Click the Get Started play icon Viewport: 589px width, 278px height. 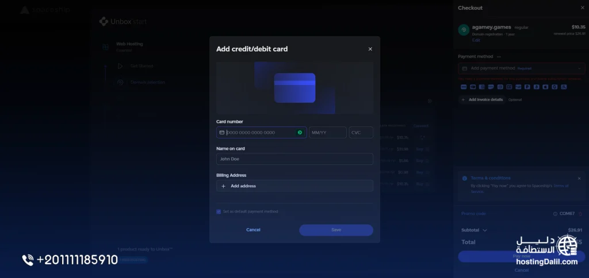click(x=120, y=66)
